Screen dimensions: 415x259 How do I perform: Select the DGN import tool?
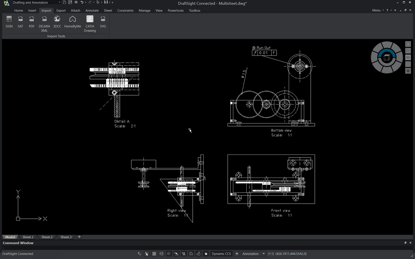point(9,22)
